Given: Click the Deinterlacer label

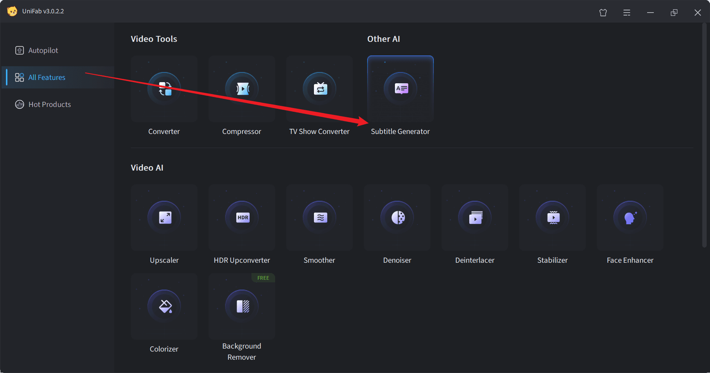Looking at the screenshot, I should click(475, 260).
